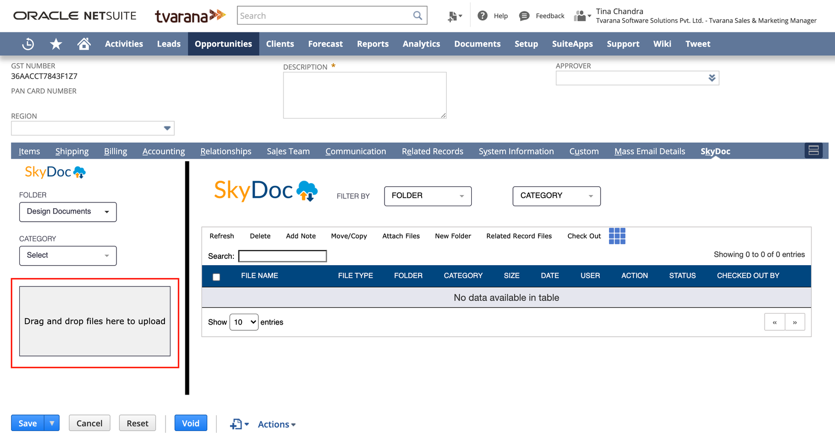835x441 pixels.
Task: Click the Reset button
Action: tap(138, 423)
